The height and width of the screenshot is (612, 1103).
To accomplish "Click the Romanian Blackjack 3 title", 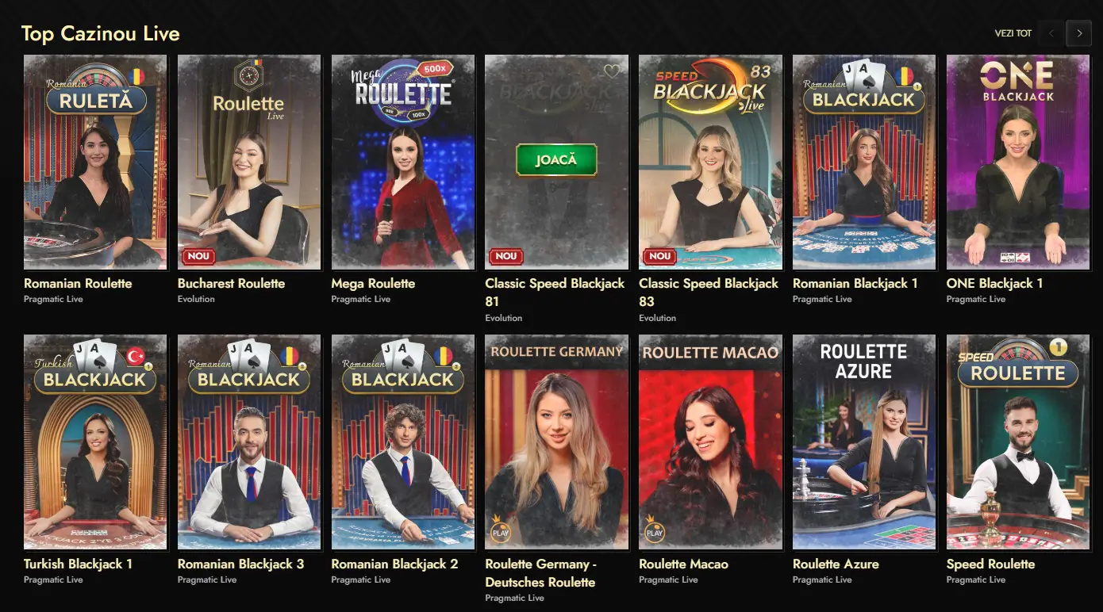I will pyautogui.click(x=240, y=564).
